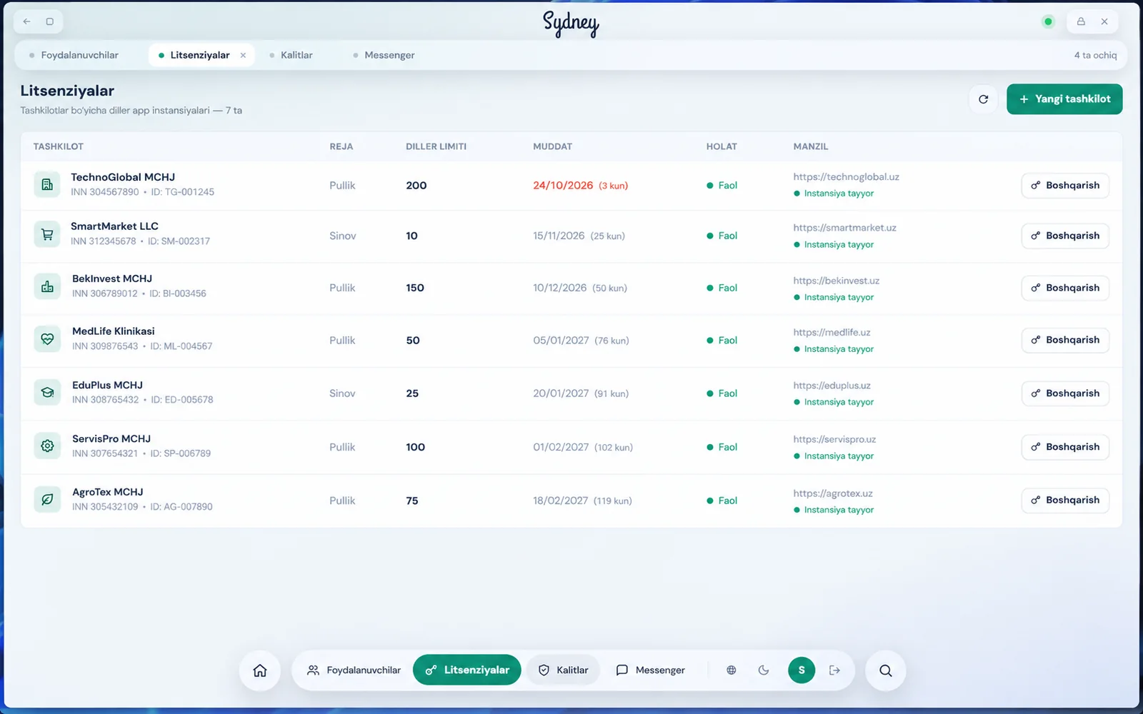Click the square window icon next to the back arrow
The width and height of the screenshot is (1143, 714).
pos(50,21)
